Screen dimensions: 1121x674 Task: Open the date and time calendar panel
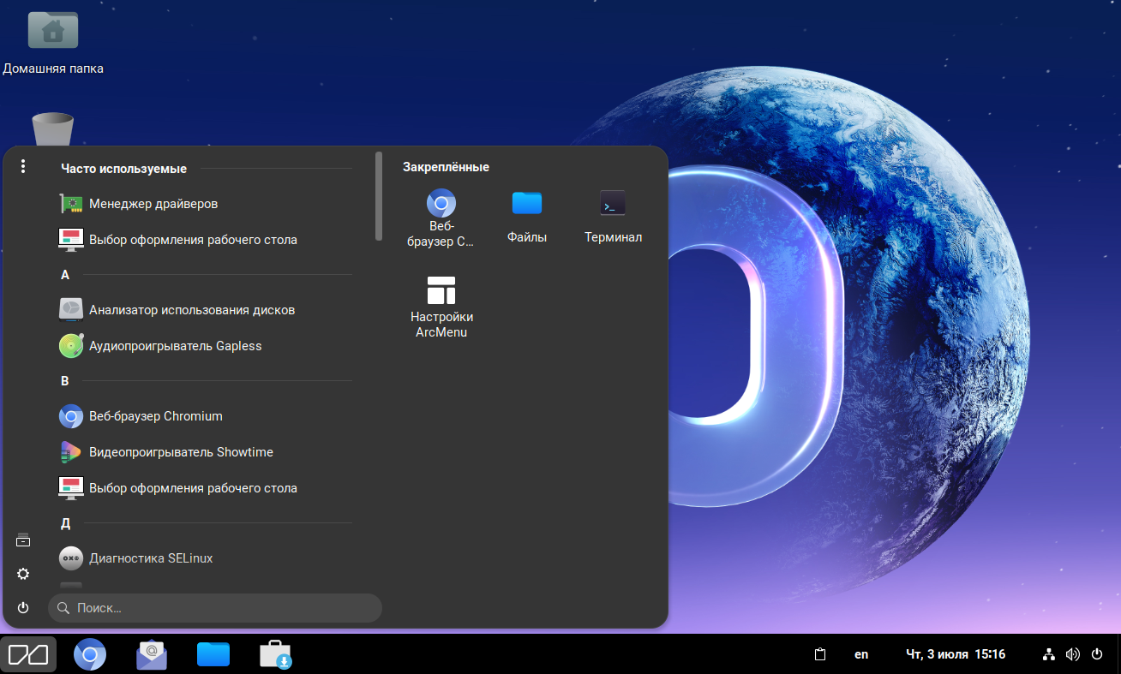pos(955,654)
